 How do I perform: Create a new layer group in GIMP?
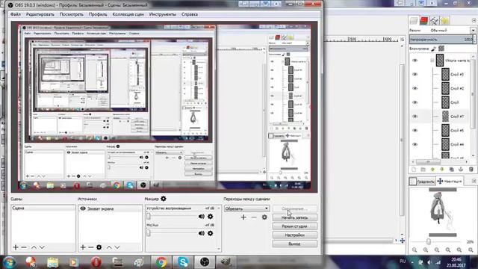(423, 170)
